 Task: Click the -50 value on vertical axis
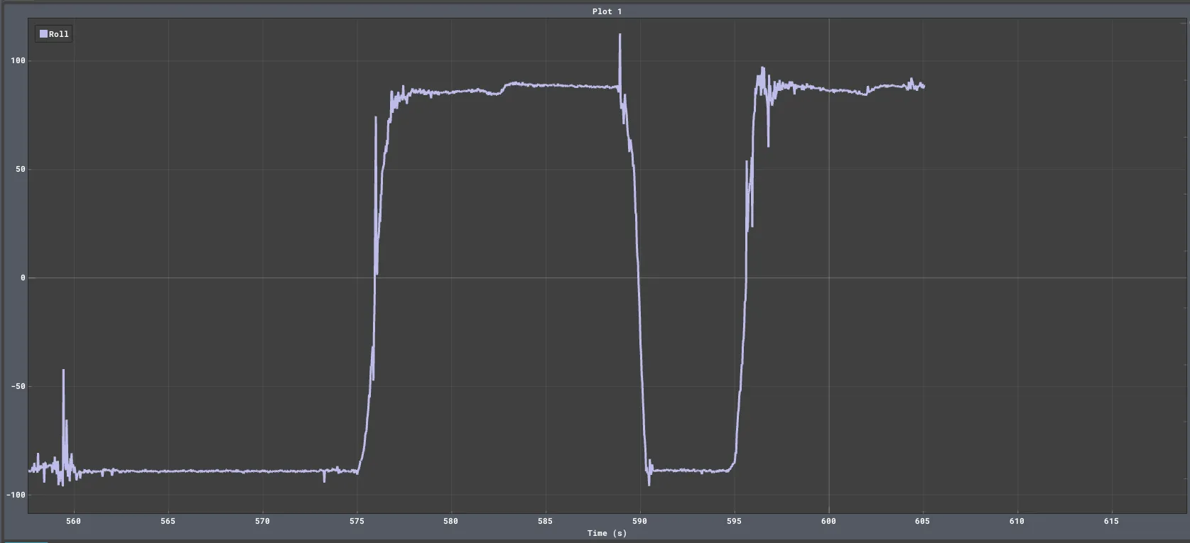(18, 386)
